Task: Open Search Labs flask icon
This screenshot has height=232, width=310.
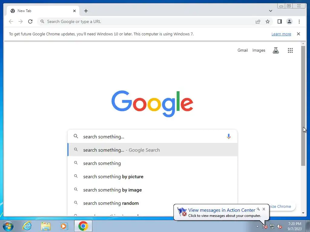Action: coord(276,50)
